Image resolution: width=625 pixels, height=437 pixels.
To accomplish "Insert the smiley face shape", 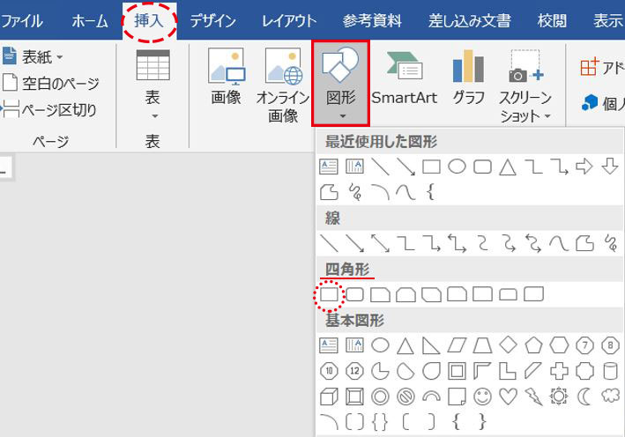I will coord(483,396).
